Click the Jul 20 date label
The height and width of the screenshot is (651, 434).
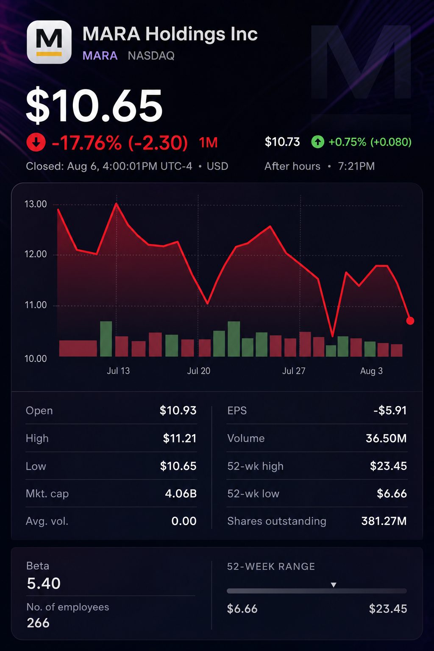(x=199, y=371)
